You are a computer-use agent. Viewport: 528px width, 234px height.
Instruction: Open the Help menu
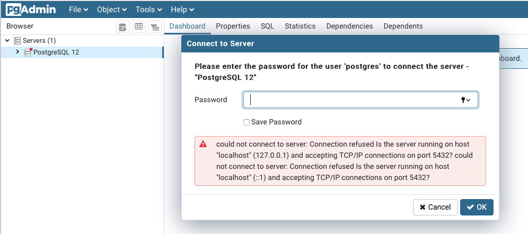tap(182, 10)
